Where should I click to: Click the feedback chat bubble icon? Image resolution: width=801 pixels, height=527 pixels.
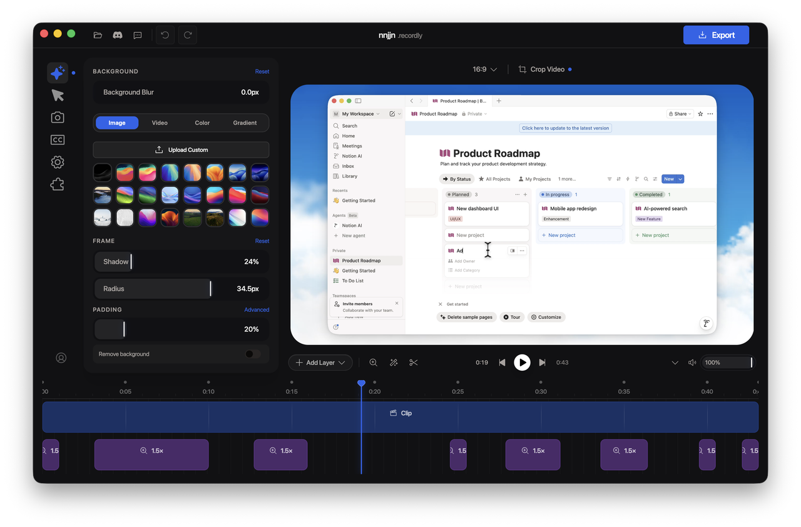pos(138,35)
